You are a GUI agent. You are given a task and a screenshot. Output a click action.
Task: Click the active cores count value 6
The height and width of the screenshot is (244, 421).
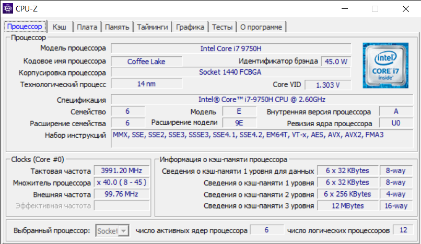point(266,230)
